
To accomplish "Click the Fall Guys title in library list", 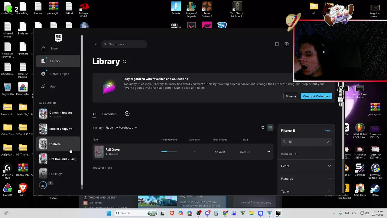I will pos(112,150).
